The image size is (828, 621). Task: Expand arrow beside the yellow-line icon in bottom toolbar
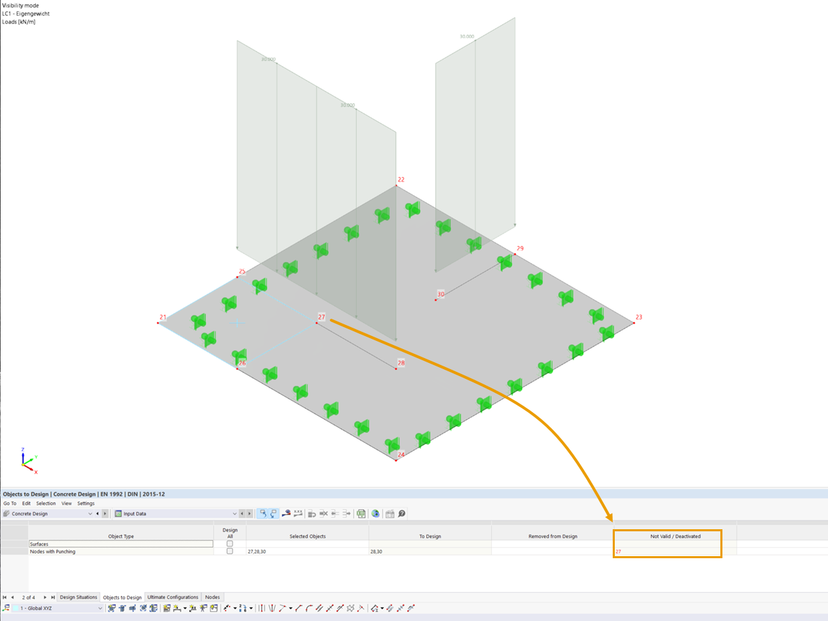[x=185, y=608]
